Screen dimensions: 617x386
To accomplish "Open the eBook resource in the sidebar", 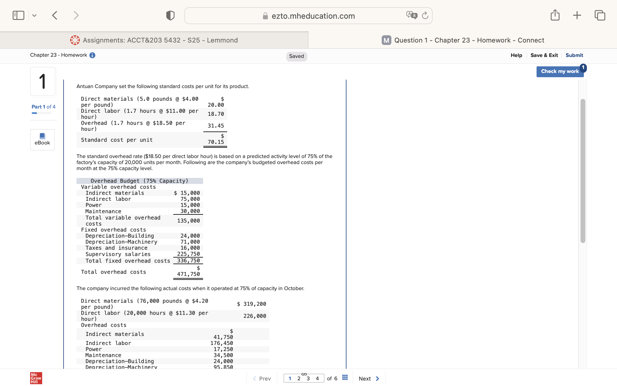I will click(42, 139).
